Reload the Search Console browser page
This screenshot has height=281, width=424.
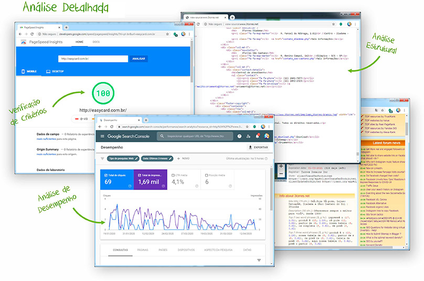[112, 127]
